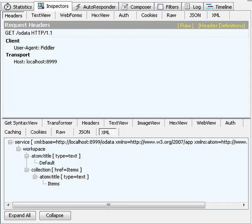The width and height of the screenshot is (252, 224).
Task: Toggle the Filters checkbox
Action: [160, 7]
